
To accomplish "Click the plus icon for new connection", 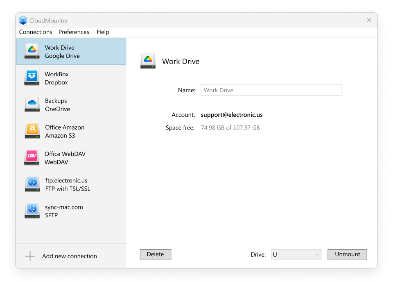I will pyautogui.click(x=30, y=256).
